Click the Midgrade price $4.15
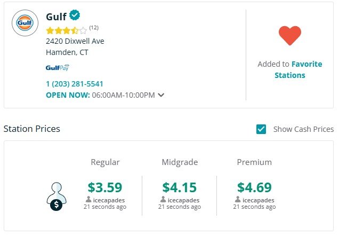The image size is (339, 236). 180,187
